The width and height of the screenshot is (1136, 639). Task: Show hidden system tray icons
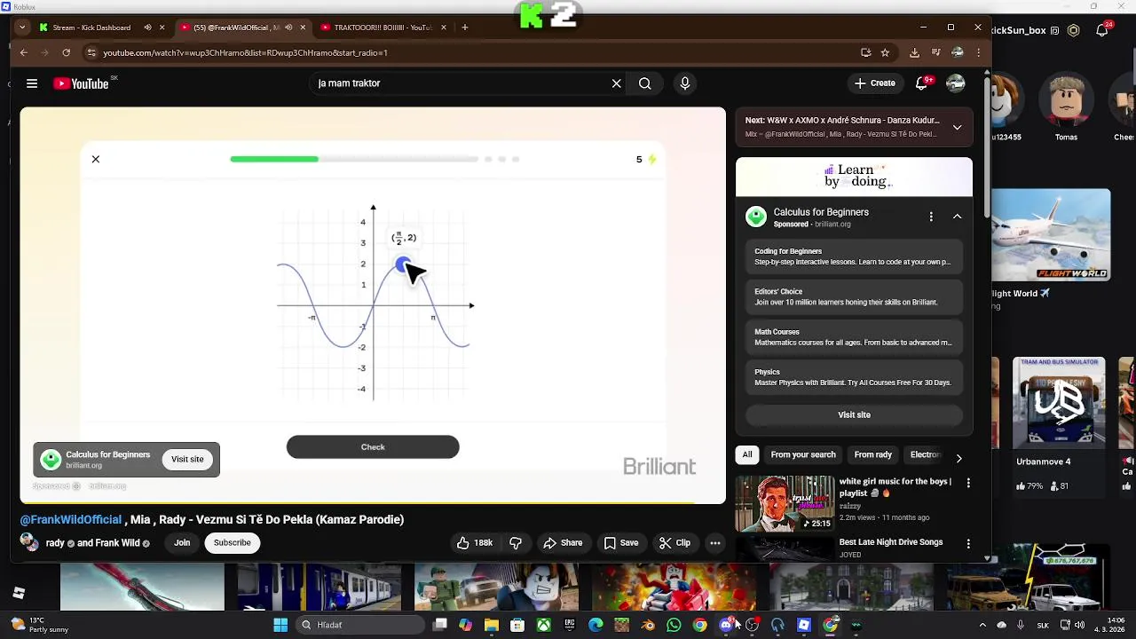click(x=982, y=625)
